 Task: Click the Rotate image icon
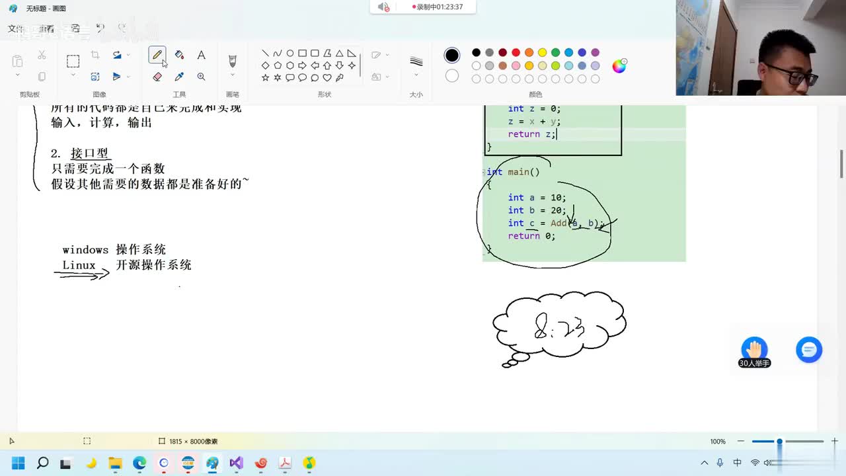point(117,55)
